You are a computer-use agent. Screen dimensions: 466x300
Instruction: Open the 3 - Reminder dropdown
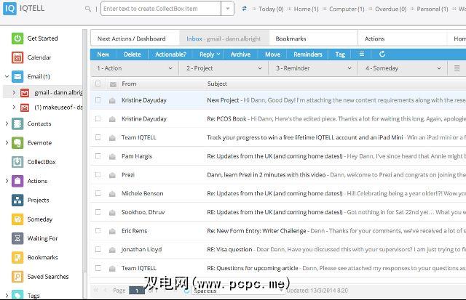point(313,68)
